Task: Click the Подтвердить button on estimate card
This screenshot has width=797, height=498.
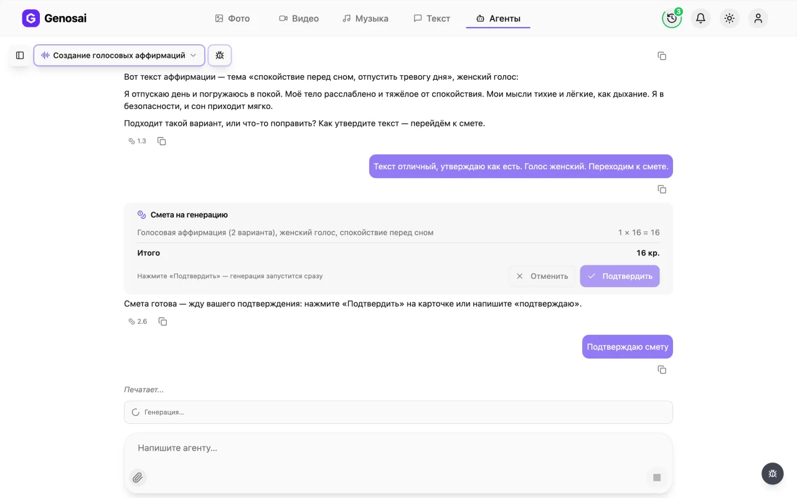Action: (x=620, y=276)
